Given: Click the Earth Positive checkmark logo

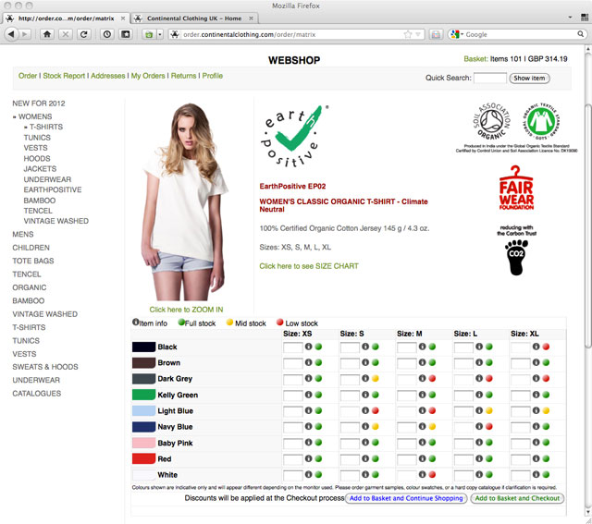Looking at the screenshot, I should click(294, 136).
